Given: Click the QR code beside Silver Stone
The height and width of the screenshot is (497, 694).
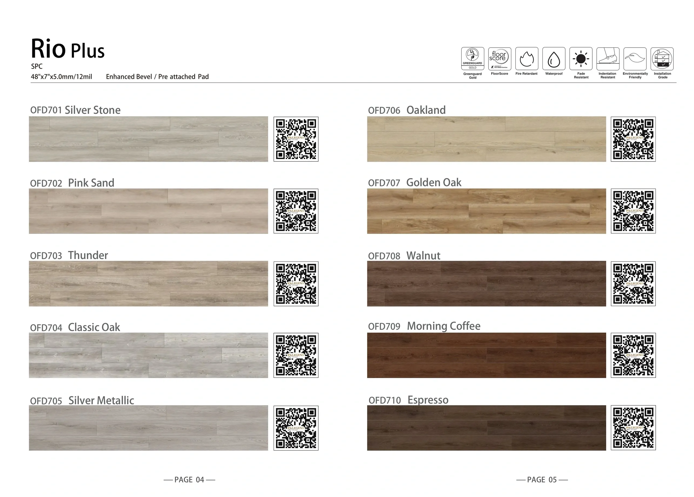Looking at the screenshot, I should (296, 139).
